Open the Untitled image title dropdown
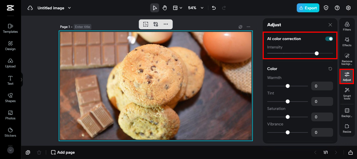 click(54, 8)
